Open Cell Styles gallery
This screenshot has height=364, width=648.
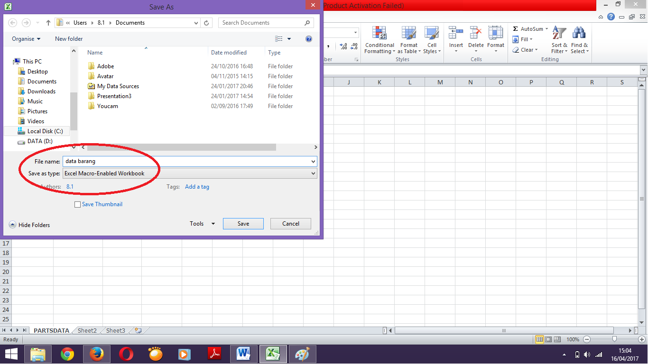(x=431, y=41)
